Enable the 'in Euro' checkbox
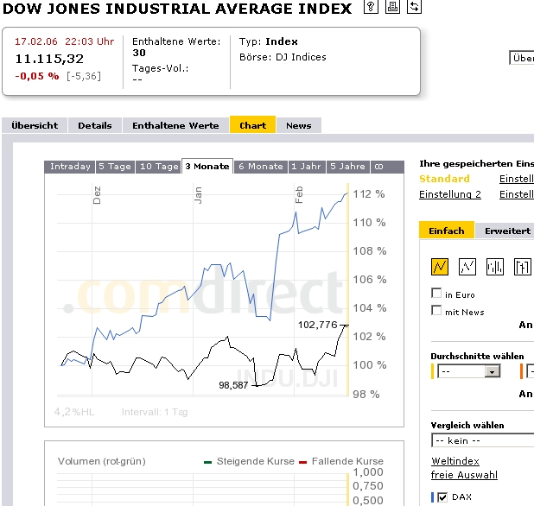This screenshot has height=506, width=534. point(436,294)
